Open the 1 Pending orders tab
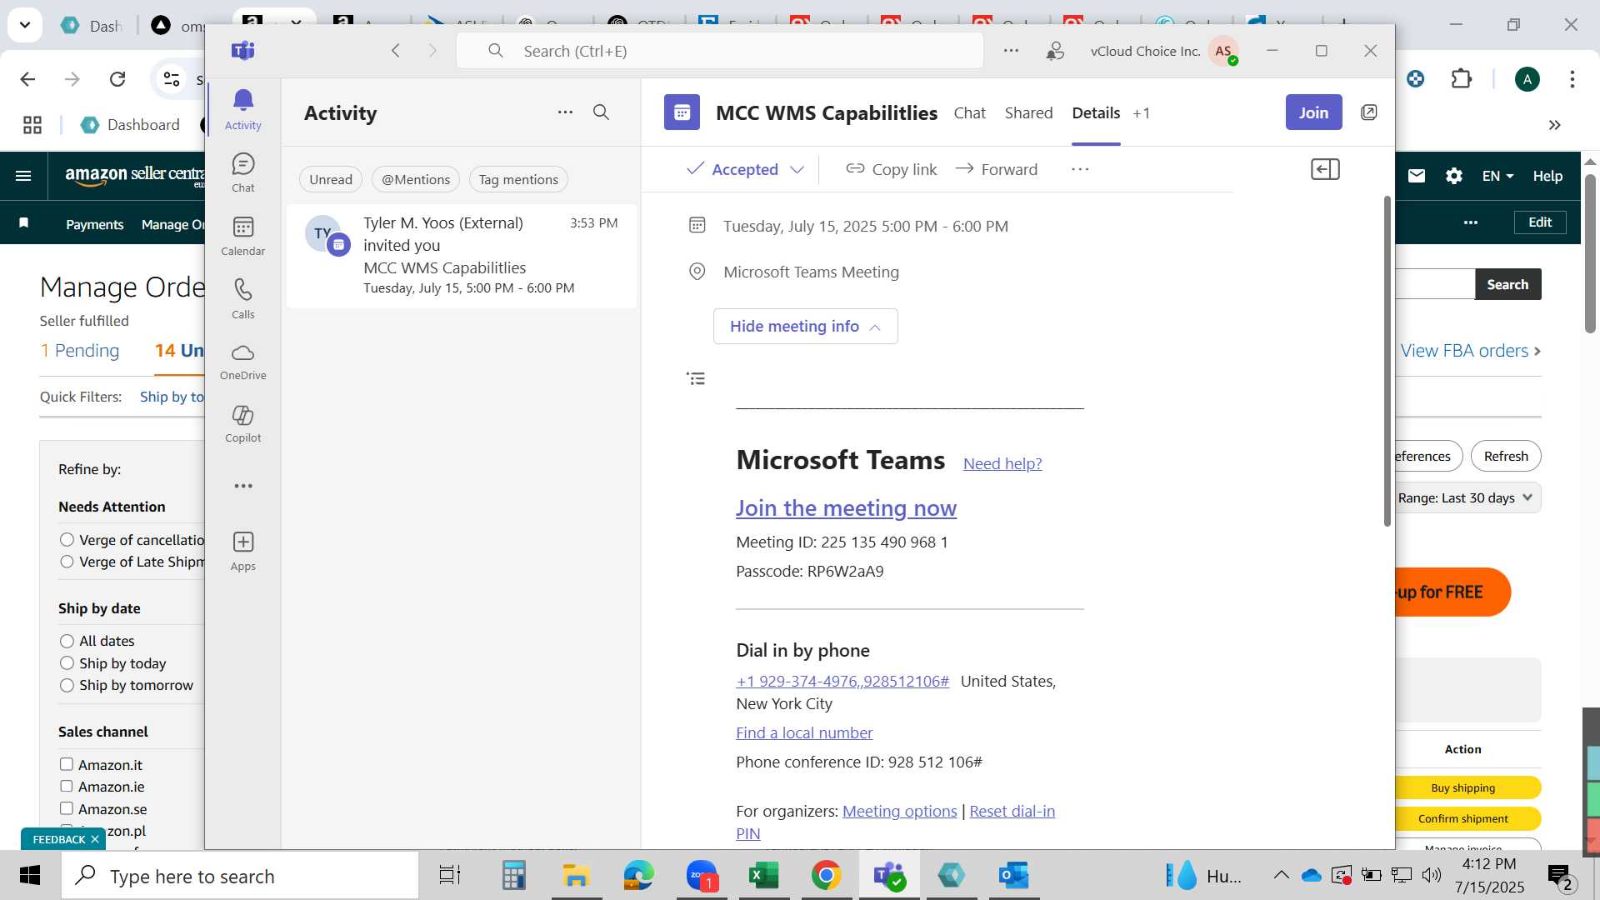1600x900 pixels. point(80,351)
